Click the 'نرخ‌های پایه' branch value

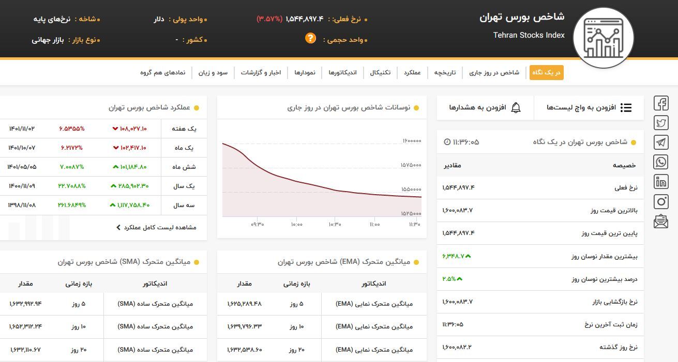coord(52,19)
